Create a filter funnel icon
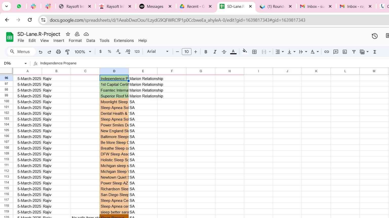The width and height of the screenshot is (389, 218). click(x=354, y=52)
